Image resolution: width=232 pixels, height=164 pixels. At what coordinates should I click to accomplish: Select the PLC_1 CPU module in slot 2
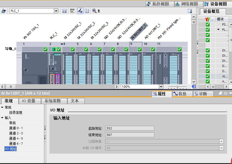click(55, 68)
